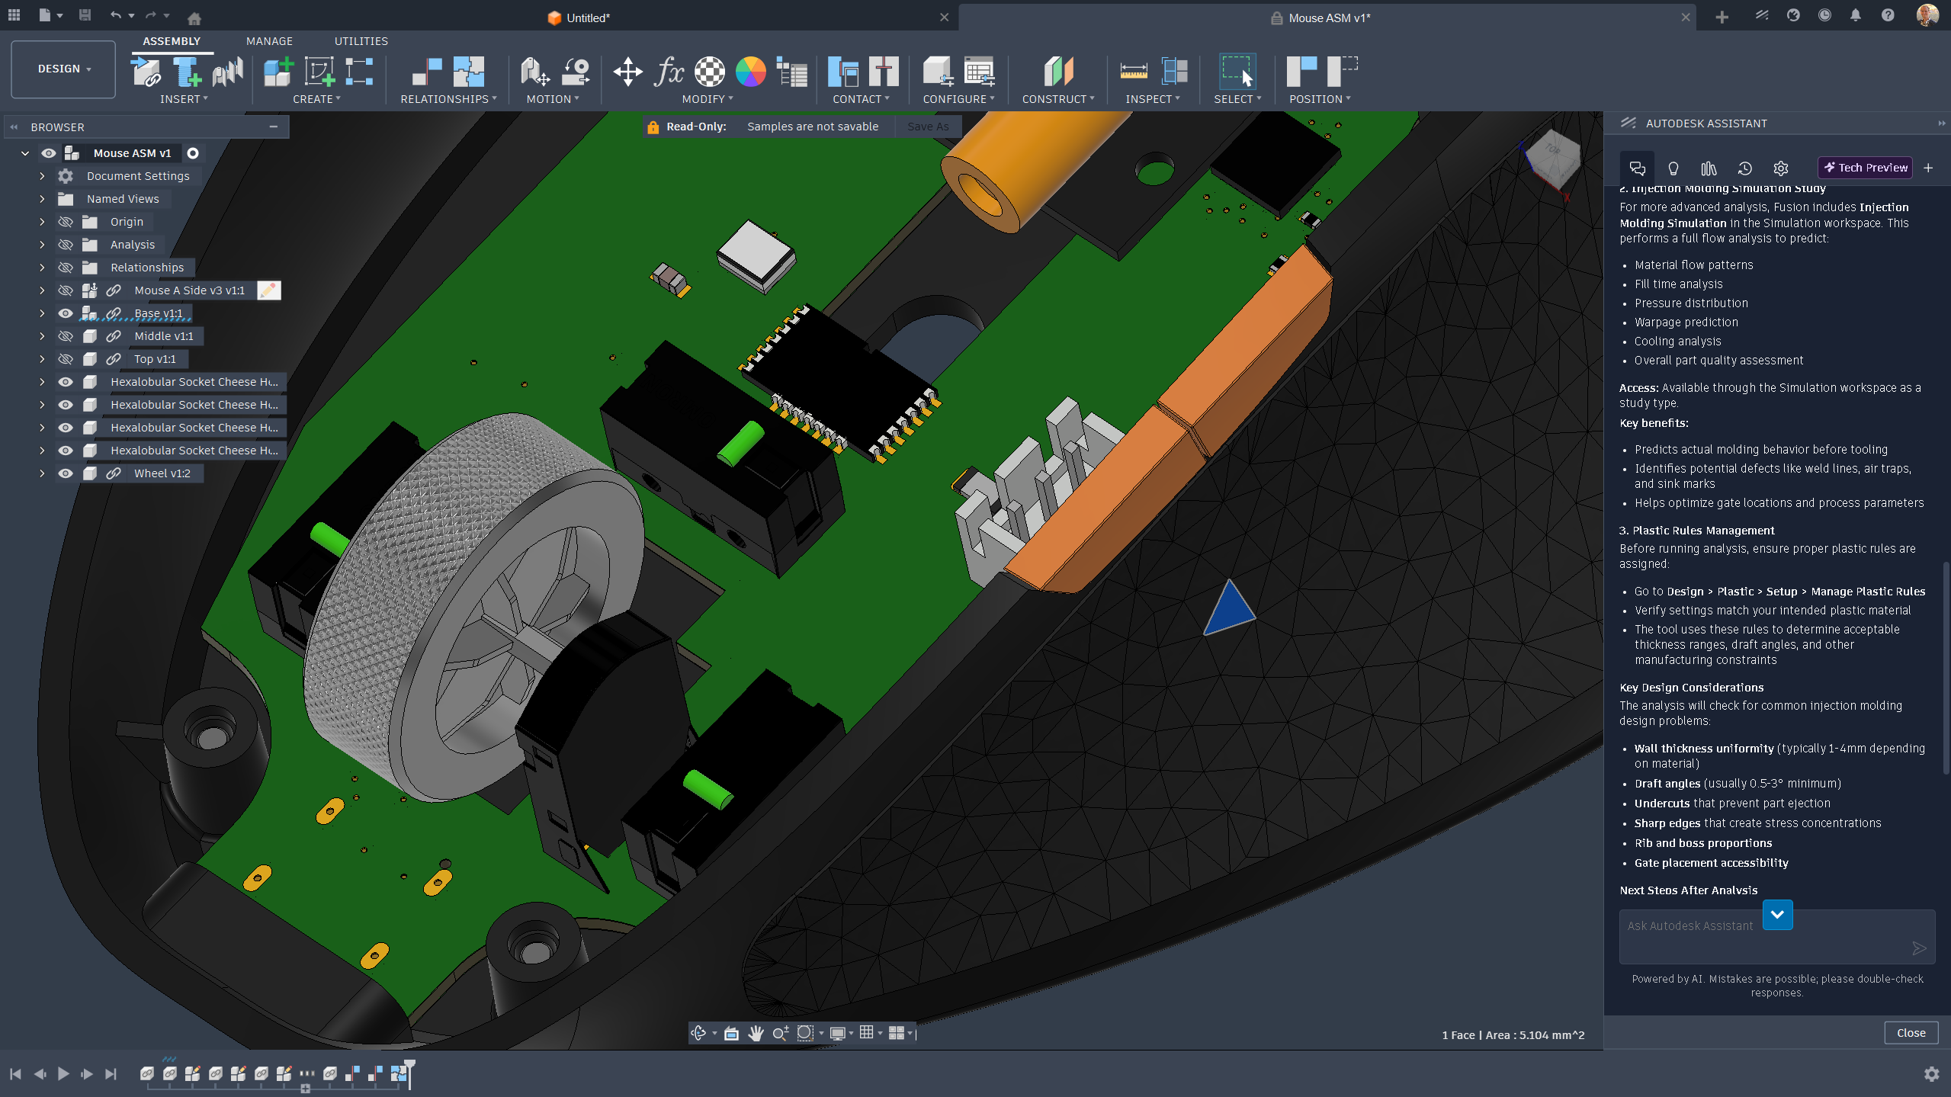Open Change Parameters with the fx icon
1951x1097 pixels.
669,72
